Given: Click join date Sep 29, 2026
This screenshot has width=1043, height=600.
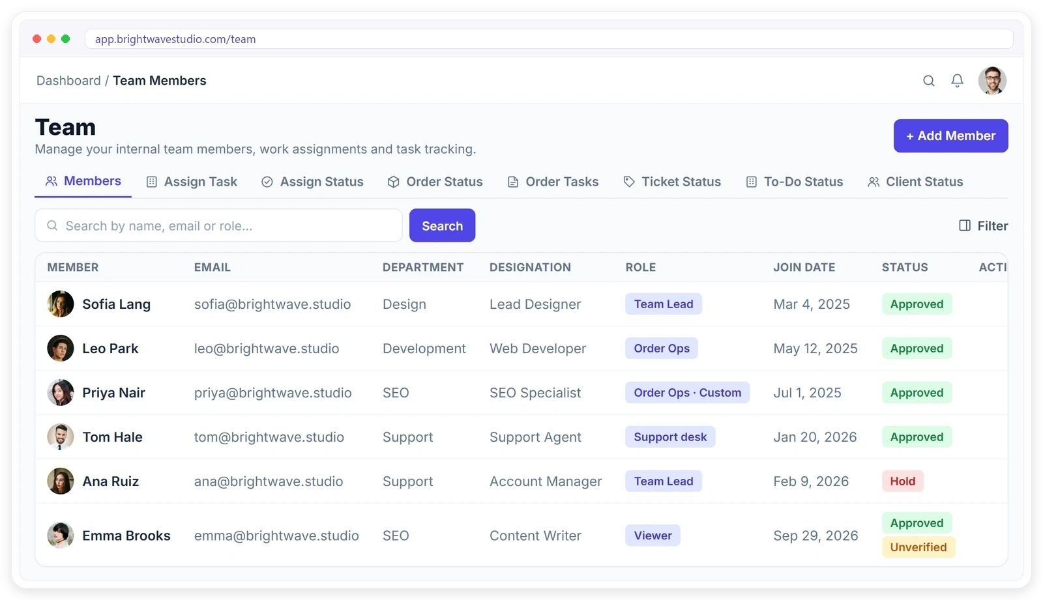Looking at the screenshot, I should [815, 536].
